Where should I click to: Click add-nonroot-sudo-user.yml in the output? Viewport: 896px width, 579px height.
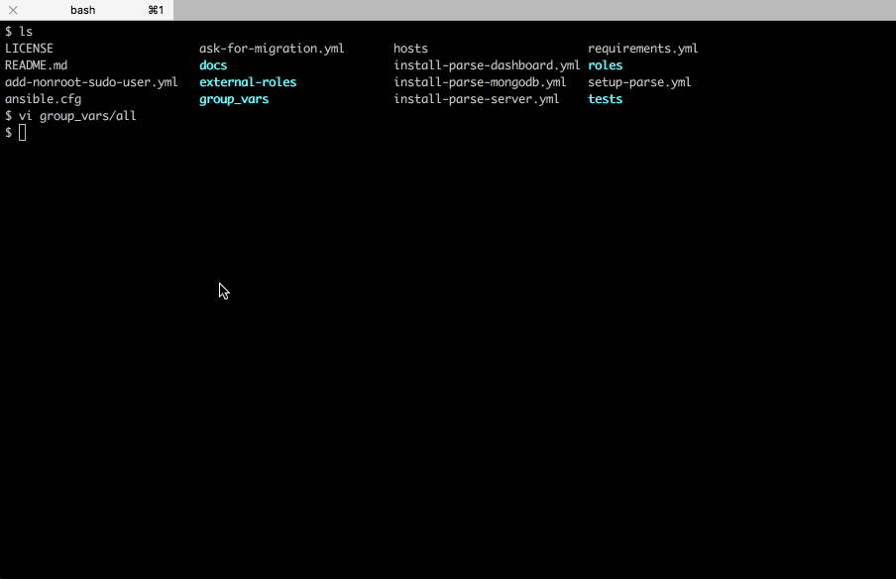[x=91, y=82]
